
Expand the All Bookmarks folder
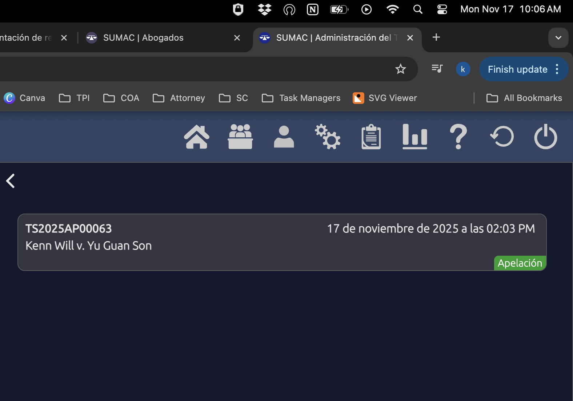(x=524, y=98)
